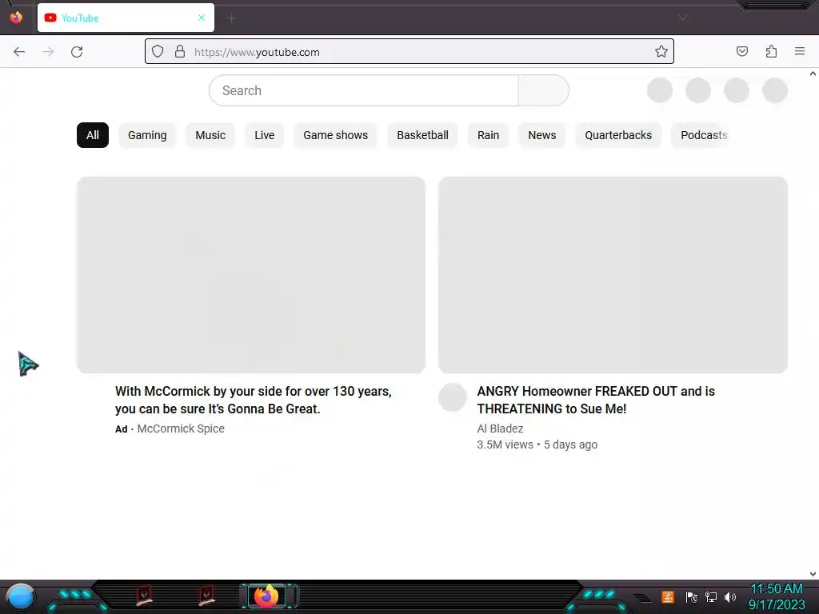Viewport: 819px width, 614px height.
Task: Click the Firefox icon in the title bar
Action: (16, 18)
